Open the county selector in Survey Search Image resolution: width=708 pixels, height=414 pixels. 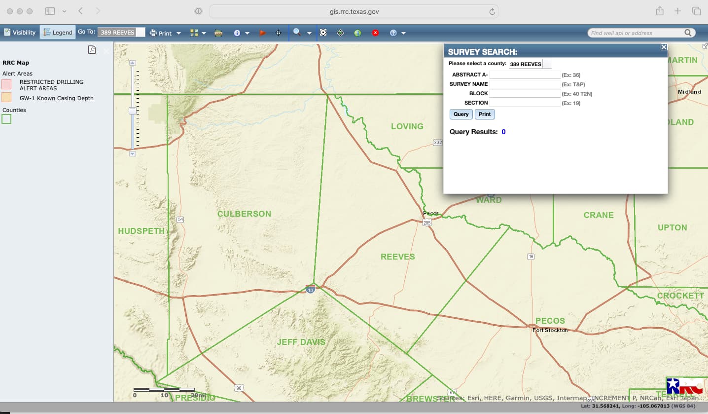(547, 64)
